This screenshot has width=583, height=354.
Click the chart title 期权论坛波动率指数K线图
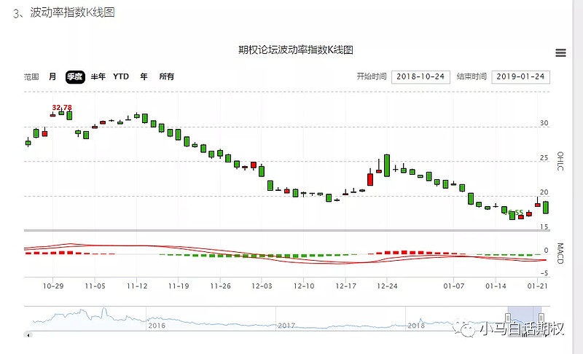[296, 50]
